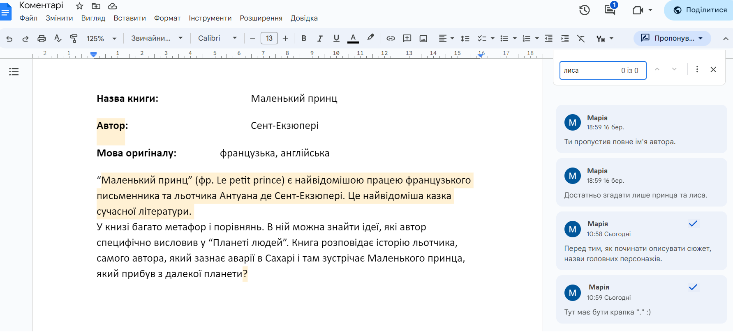This screenshot has height=333, width=733.
Task: Resolve the 10:58 comment with checkmark
Action: point(693,224)
